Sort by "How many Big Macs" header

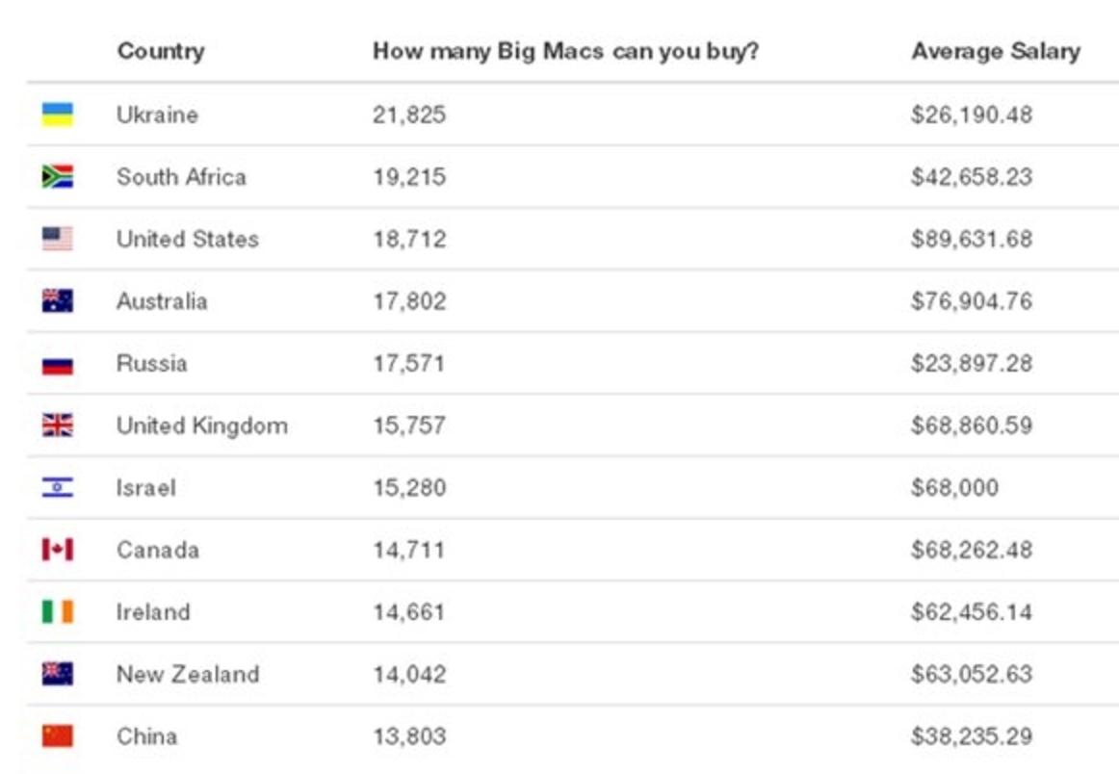pos(565,51)
